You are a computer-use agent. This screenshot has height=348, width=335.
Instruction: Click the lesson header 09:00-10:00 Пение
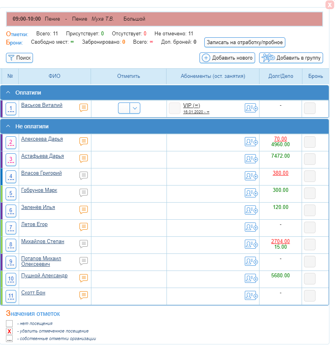[165, 19]
